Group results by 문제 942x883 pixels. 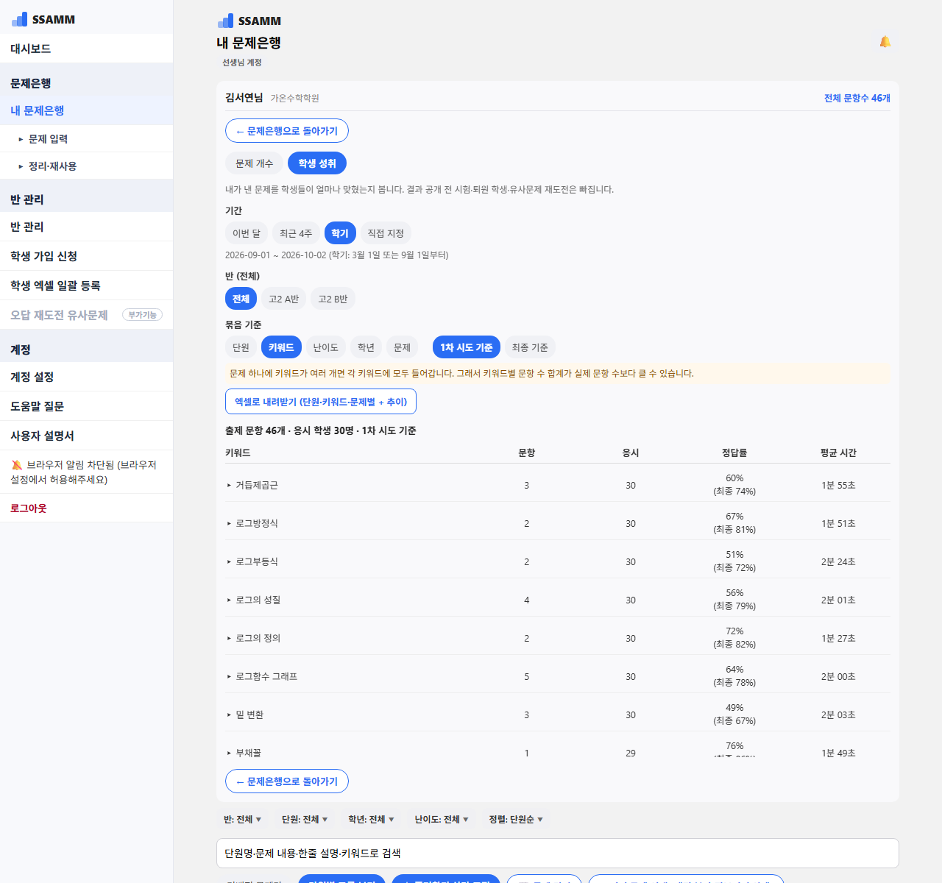tap(402, 347)
